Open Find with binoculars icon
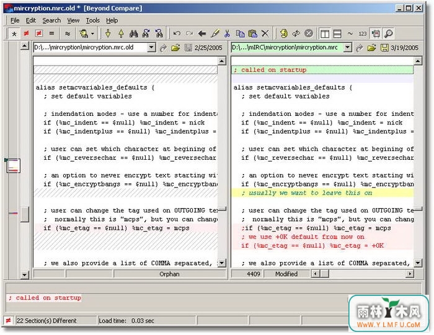Viewport: 434px width, 335px height. (x=134, y=33)
